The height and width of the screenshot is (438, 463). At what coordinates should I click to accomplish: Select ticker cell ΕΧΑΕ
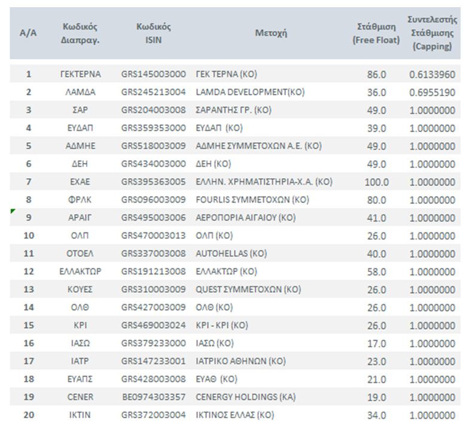[x=80, y=182]
